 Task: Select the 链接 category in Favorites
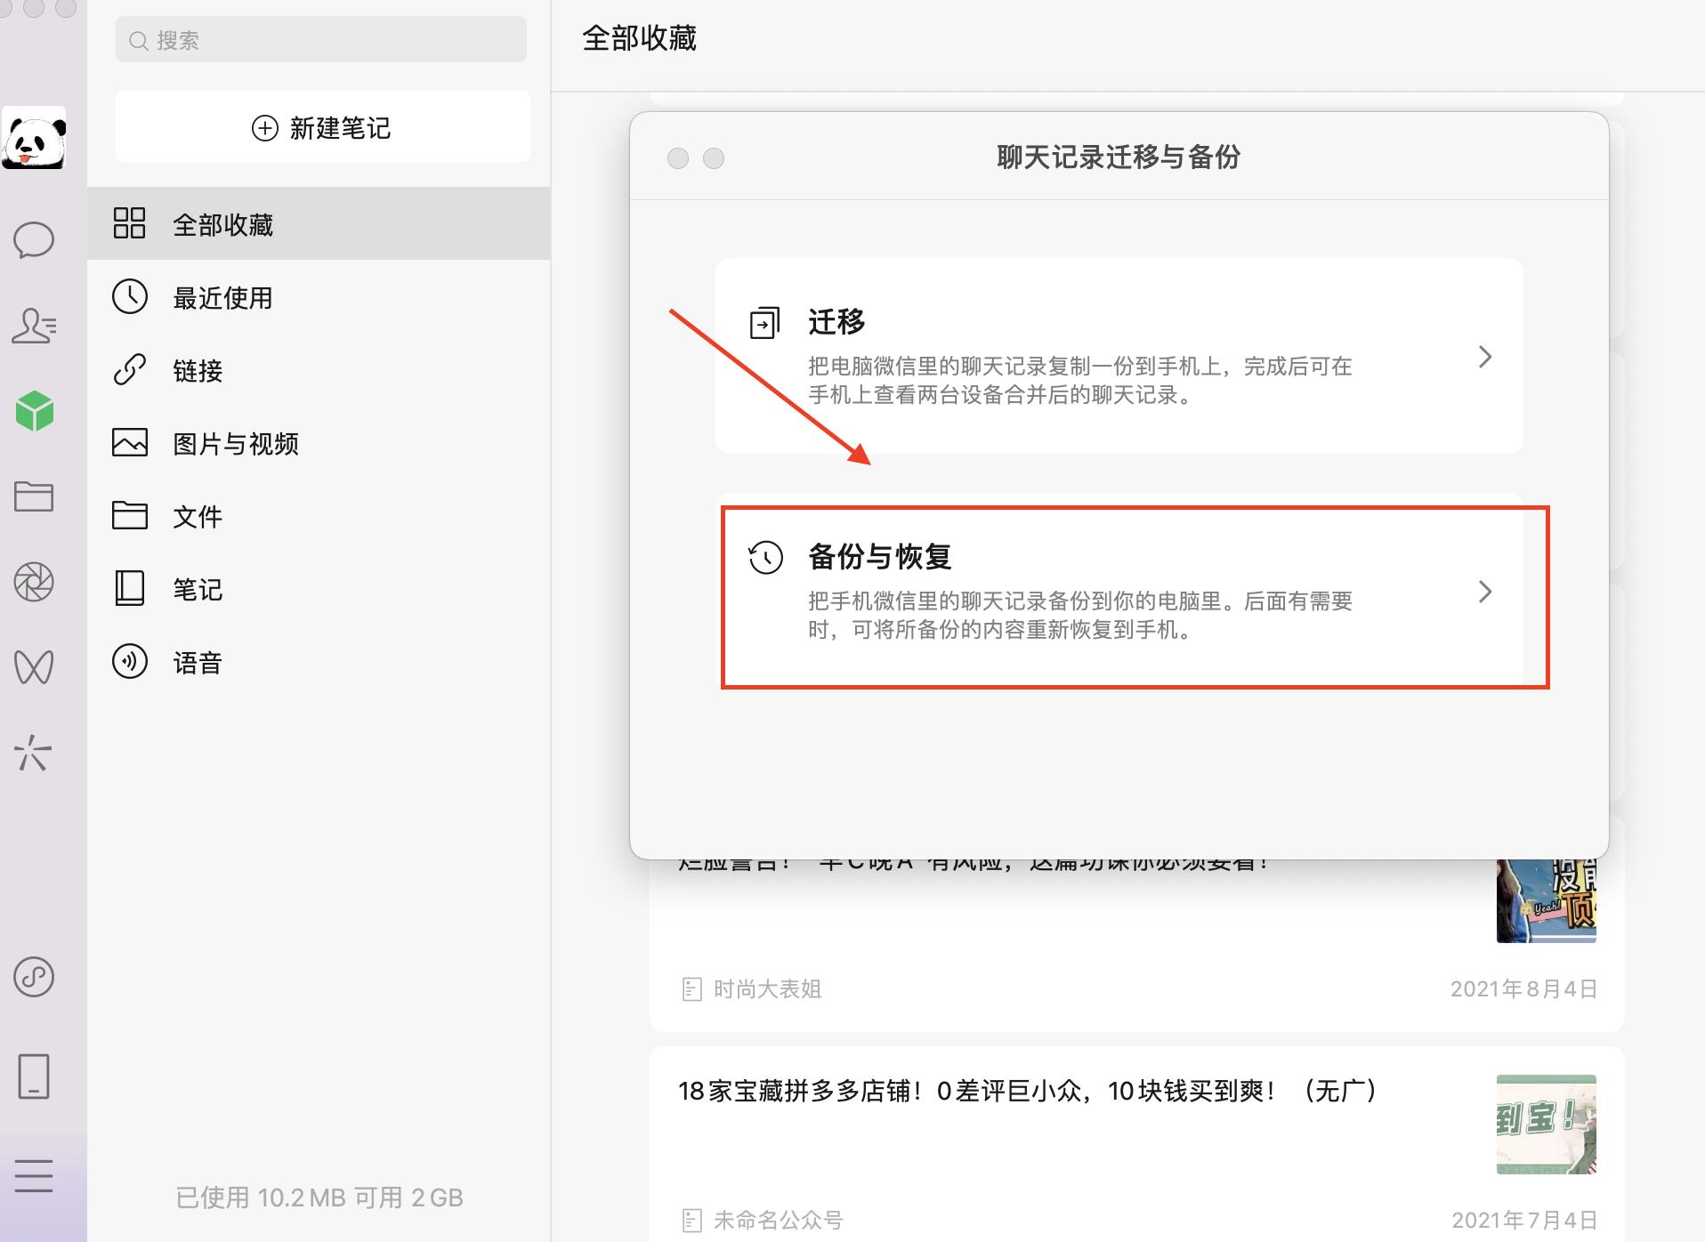tap(198, 371)
